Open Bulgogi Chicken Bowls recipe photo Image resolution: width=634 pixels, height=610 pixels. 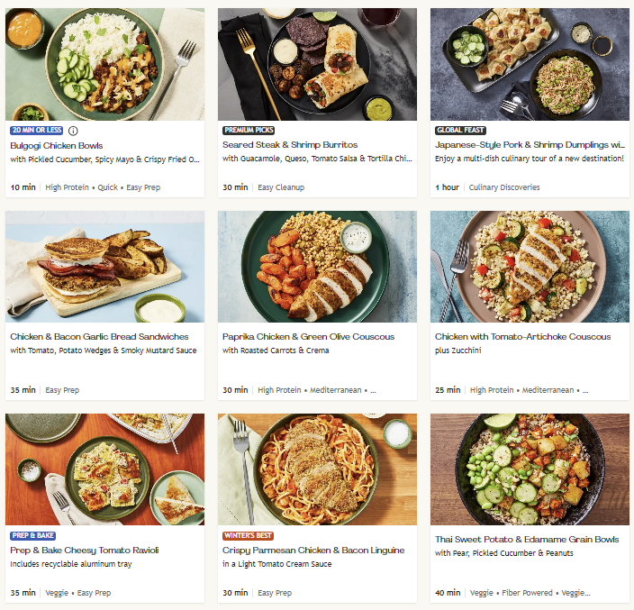104,64
